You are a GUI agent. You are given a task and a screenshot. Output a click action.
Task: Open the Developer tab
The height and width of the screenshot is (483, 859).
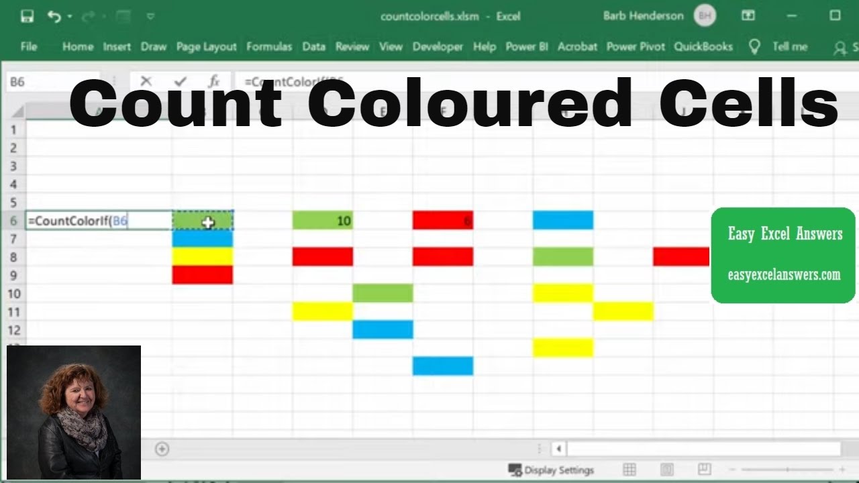pyautogui.click(x=438, y=46)
